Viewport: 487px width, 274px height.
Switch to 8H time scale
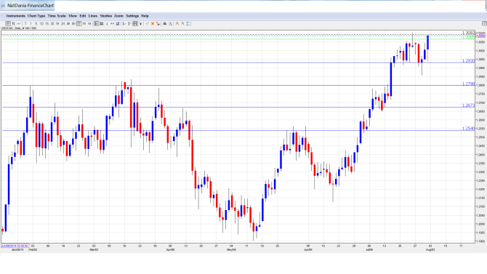pyautogui.click(x=73, y=23)
